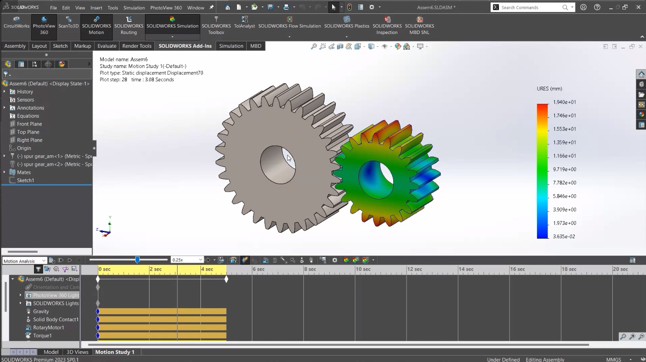
Task: Expand the Mates folder
Action: coord(4,172)
